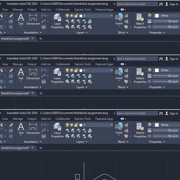This screenshot has width=180, height=180.
Task: Add a new drawing tab in the bottom copy
Action: point(41,148)
